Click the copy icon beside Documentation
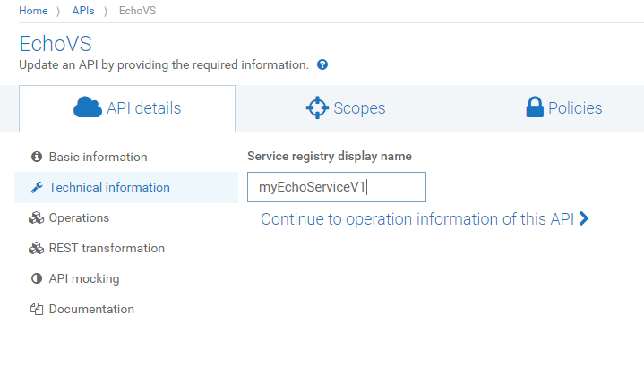Screen dimensions: 644x375 click(37, 309)
